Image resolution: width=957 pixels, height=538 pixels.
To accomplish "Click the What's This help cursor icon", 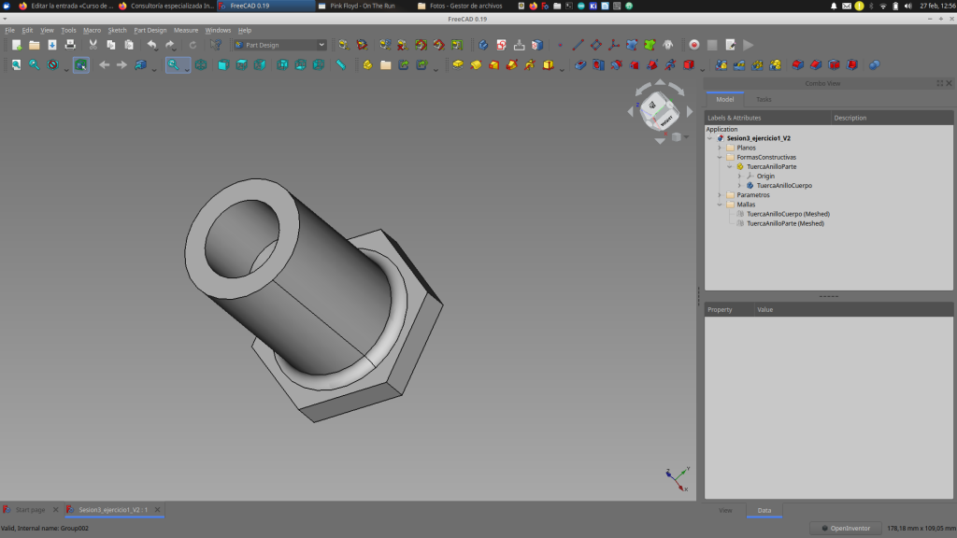I will pyautogui.click(x=217, y=45).
